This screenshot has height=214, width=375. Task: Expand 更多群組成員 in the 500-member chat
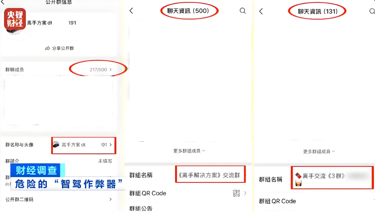(x=189, y=151)
